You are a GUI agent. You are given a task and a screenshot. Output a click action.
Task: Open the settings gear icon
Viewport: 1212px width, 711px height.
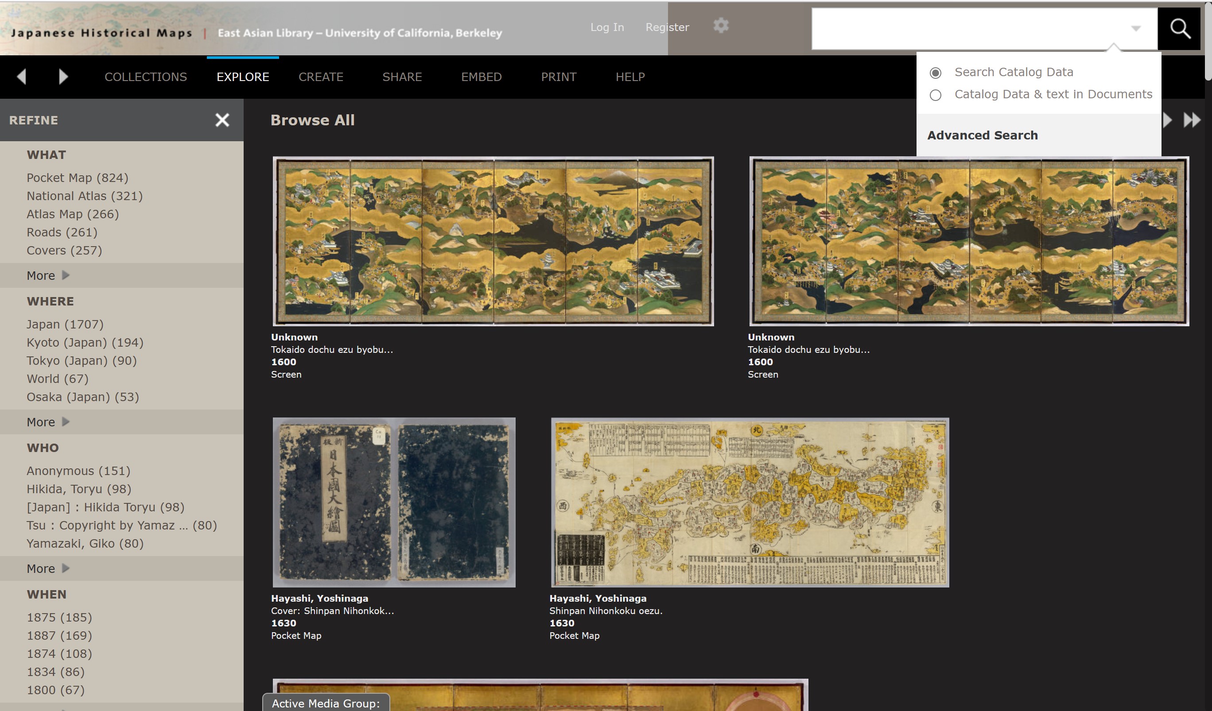(x=720, y=26)
